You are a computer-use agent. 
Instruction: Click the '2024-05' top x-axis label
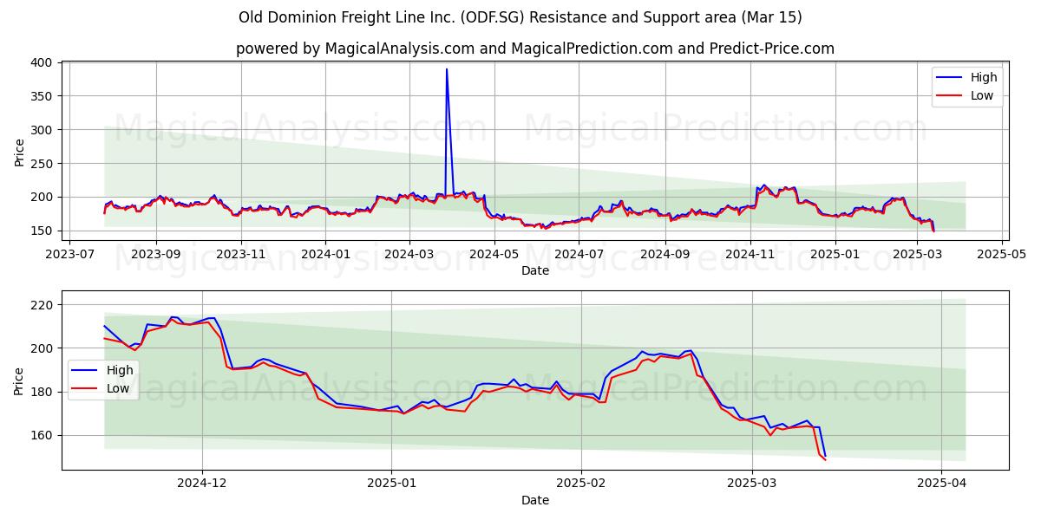pos(495,255)
